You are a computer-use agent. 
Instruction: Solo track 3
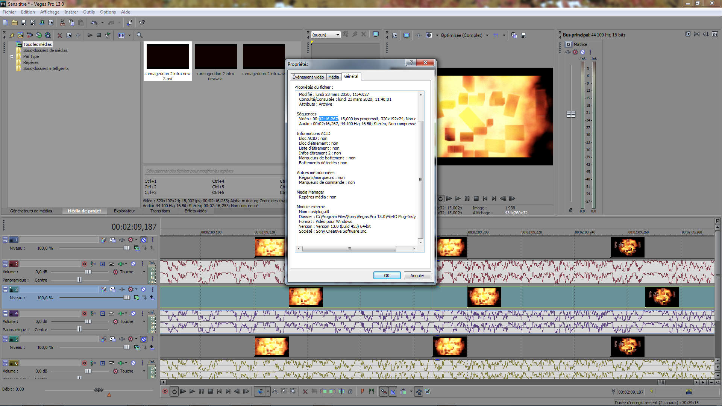point(152,289)
